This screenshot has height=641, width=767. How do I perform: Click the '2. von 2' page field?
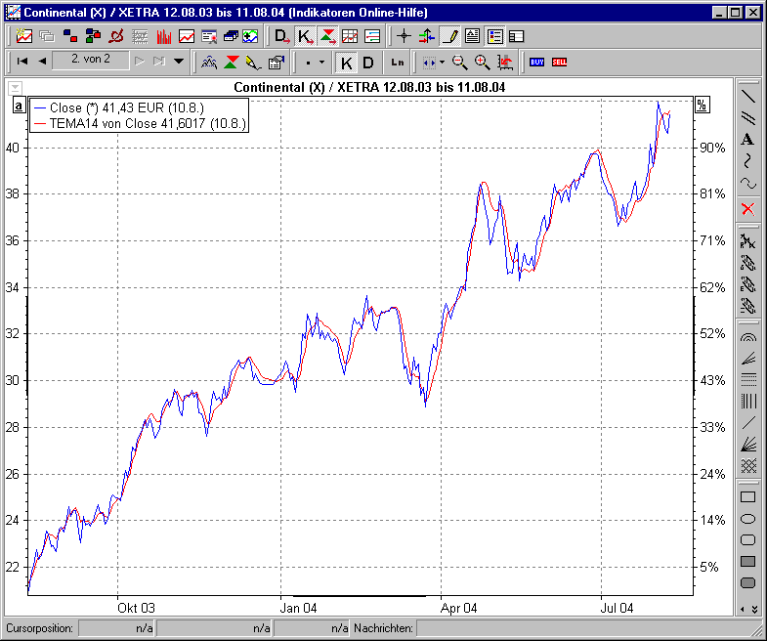[96, 61]
